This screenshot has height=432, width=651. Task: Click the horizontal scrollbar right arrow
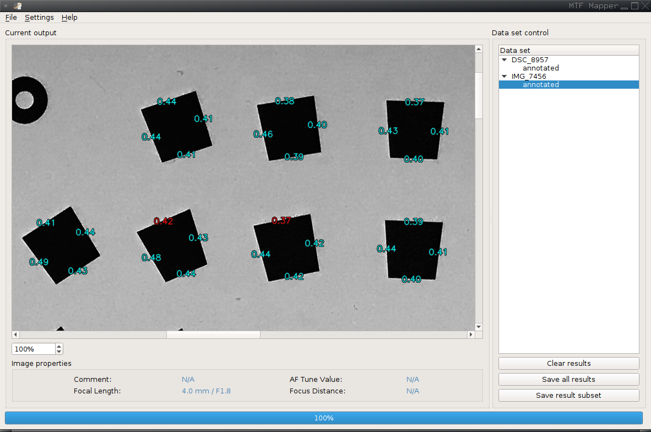point(471,334)
